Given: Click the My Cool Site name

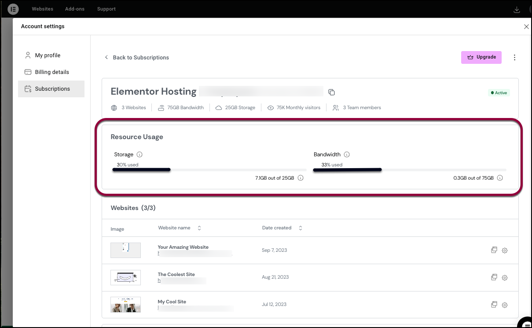Looking at the screenshot, I should tap(172, 302).
